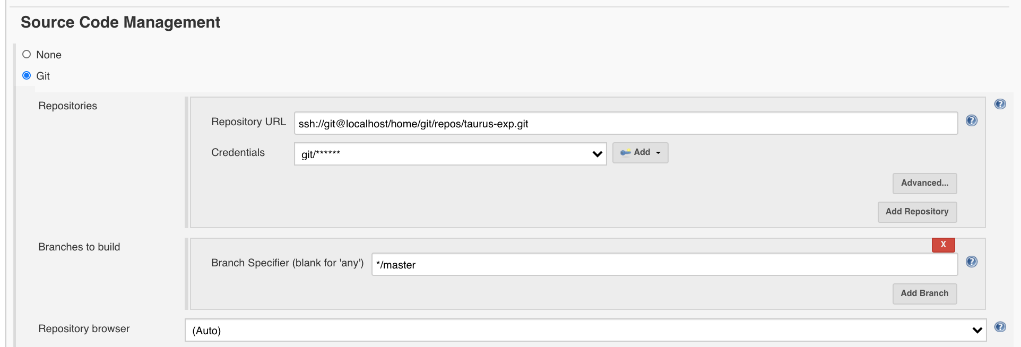The image size is (1021, 347).
Task: Focus the Repository URL field
Action: click(x=626, y=123)
